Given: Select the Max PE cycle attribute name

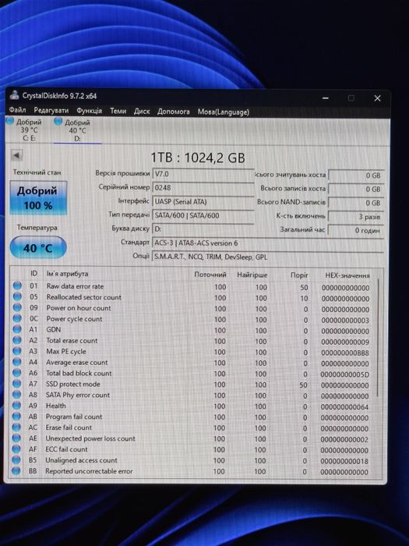Looking at the screenshot, I should (66, 351).
